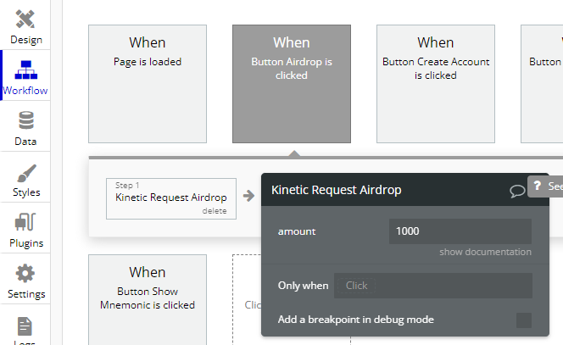563x345 pixels.
Task: Click the show documentation link
Action: 485,252
